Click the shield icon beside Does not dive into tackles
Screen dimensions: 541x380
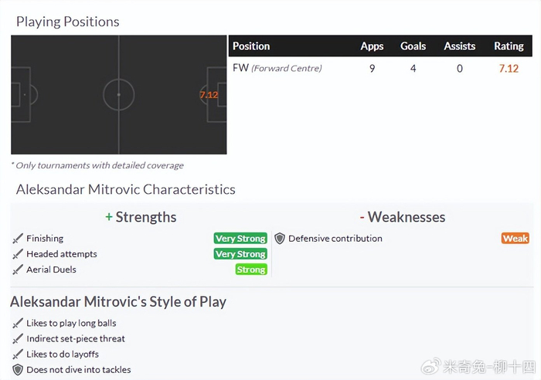point(18,370)
